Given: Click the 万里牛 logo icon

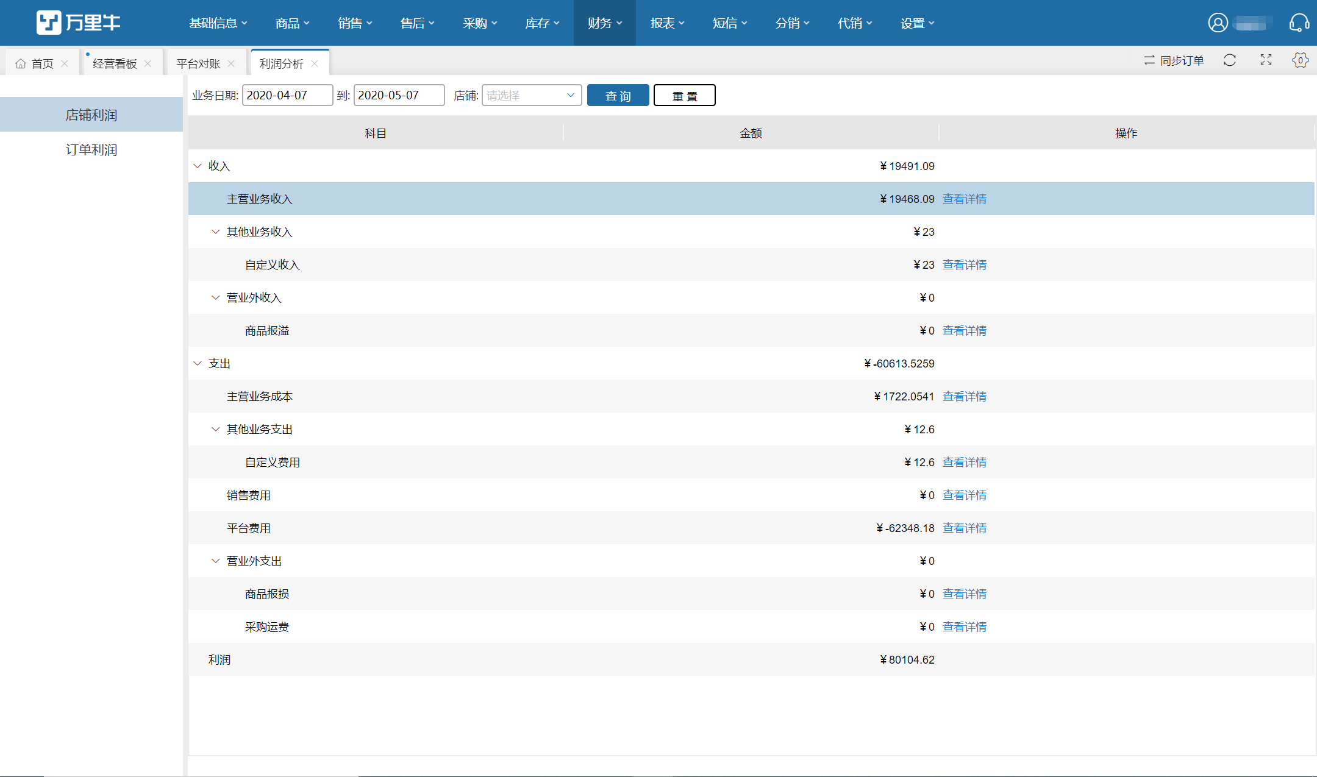Looking at the screenshot, I should [49, 23].
